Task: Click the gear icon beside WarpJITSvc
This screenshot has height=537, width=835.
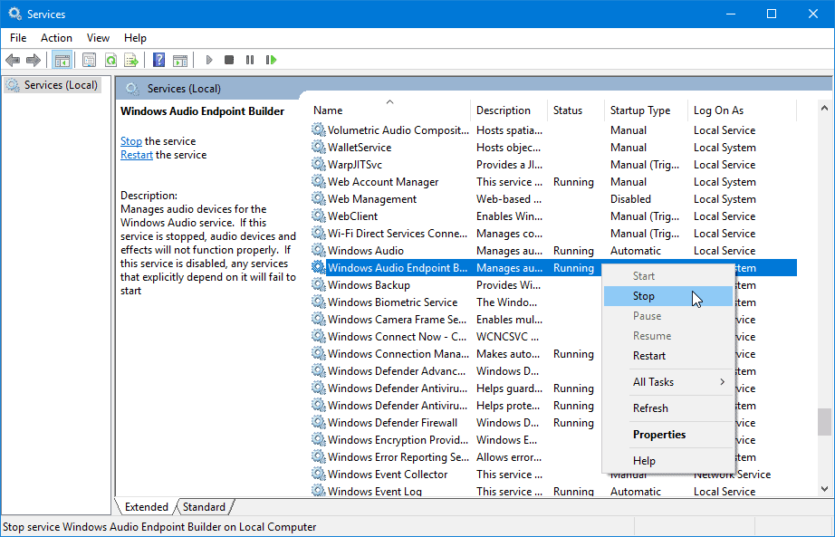Action: pyautogui.click(x=319, y=165)
